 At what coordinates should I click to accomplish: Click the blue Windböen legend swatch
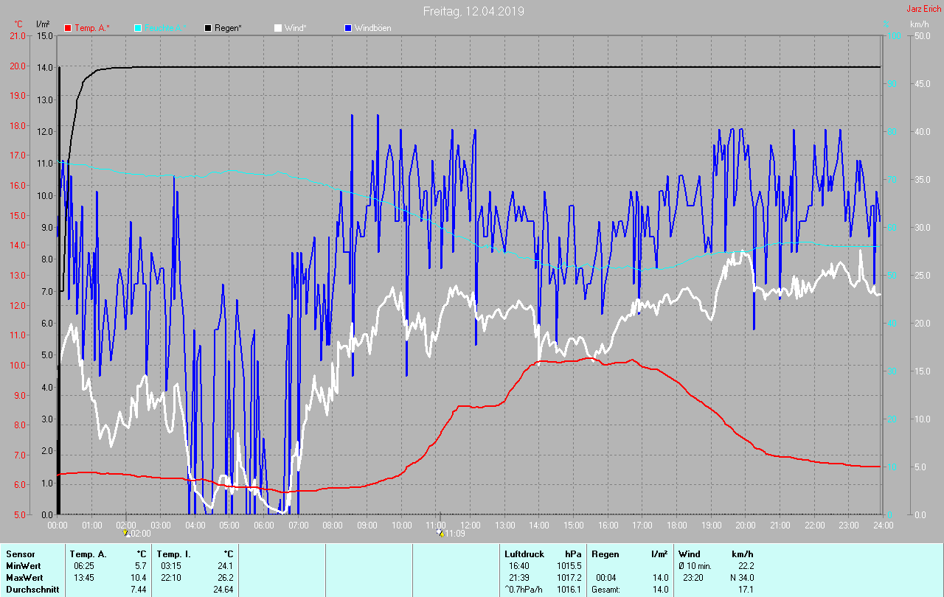[x=348, y=28]
